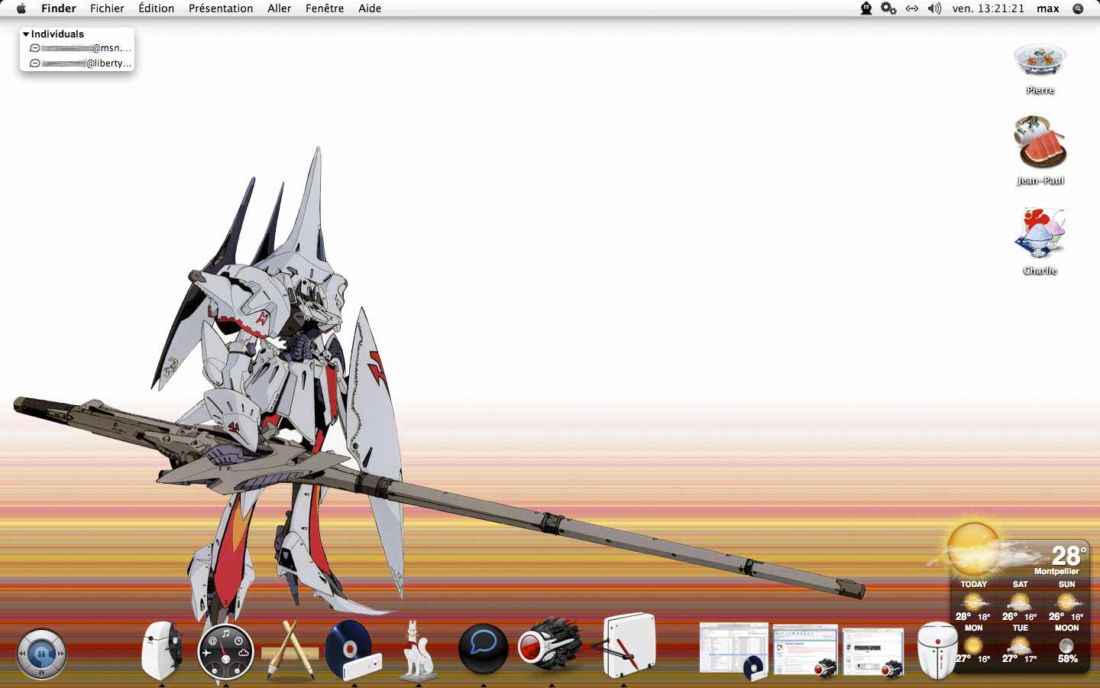Open the Aller menu
Image resolution: width=1100 pixels, height=688 pixels.
(x=279, y=8)
